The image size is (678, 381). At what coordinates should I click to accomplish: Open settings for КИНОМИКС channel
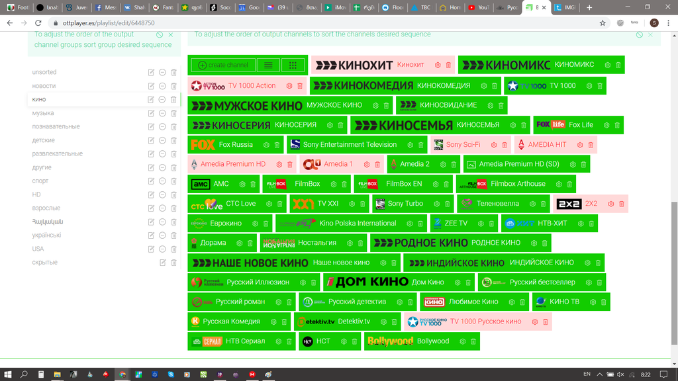pos(608,65)
